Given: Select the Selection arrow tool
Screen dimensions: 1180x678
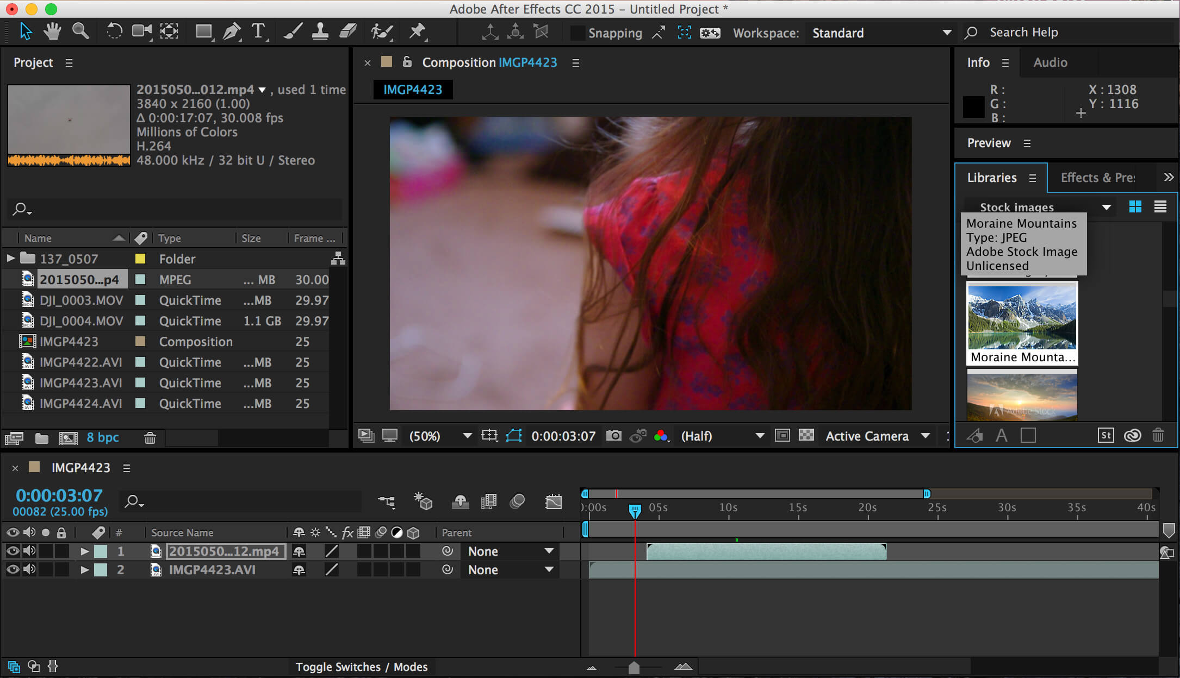Looking at the screenshot, I should pyautogui.click(x=26, y=32).
